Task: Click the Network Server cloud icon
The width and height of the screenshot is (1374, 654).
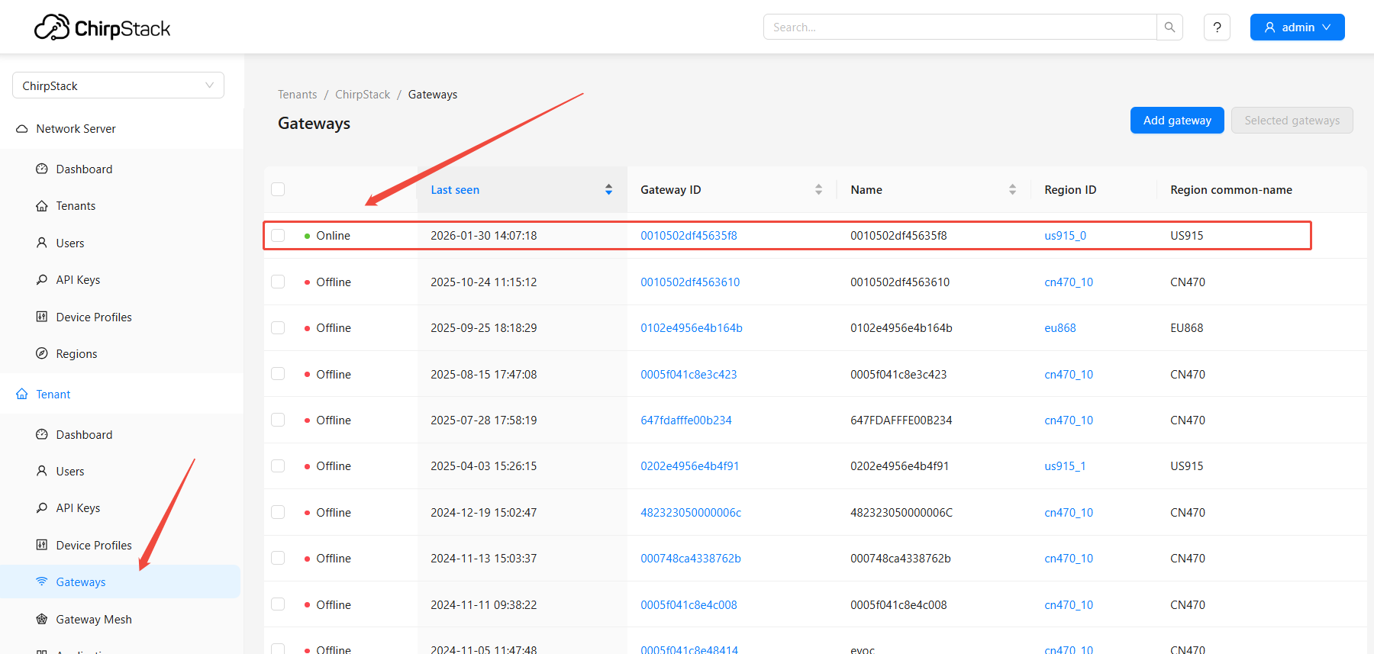Action: (x=22, y=129)
